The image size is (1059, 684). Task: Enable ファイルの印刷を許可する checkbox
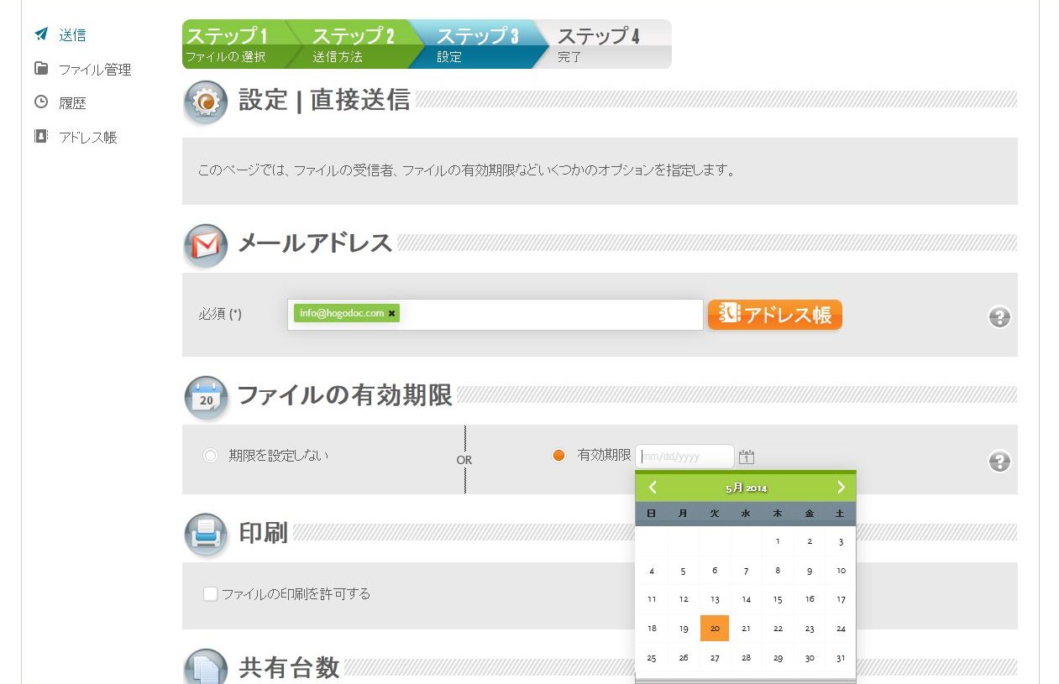pyautogui.click(x=211, y=594)
